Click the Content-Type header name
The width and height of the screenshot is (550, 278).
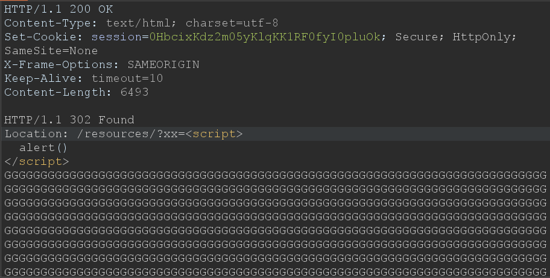pyautogui.click(x=51, y=23)
